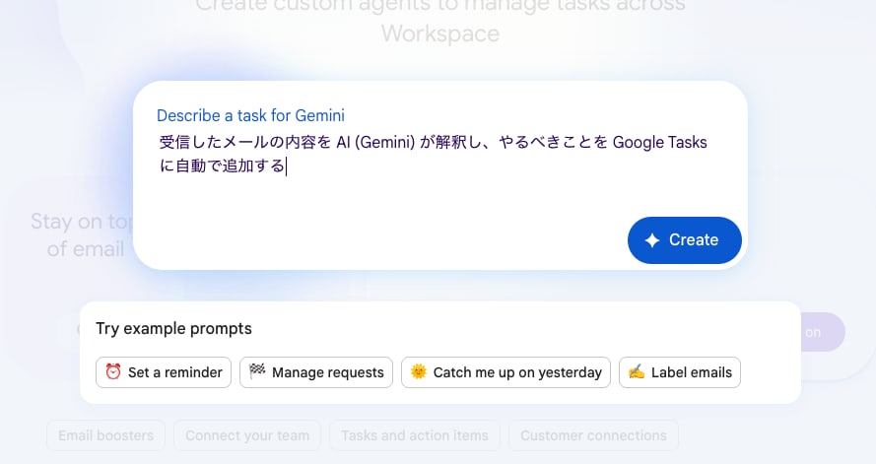The image size is (876, 464).
Task: Open the Customer connections tab
Action: (593, 435)
